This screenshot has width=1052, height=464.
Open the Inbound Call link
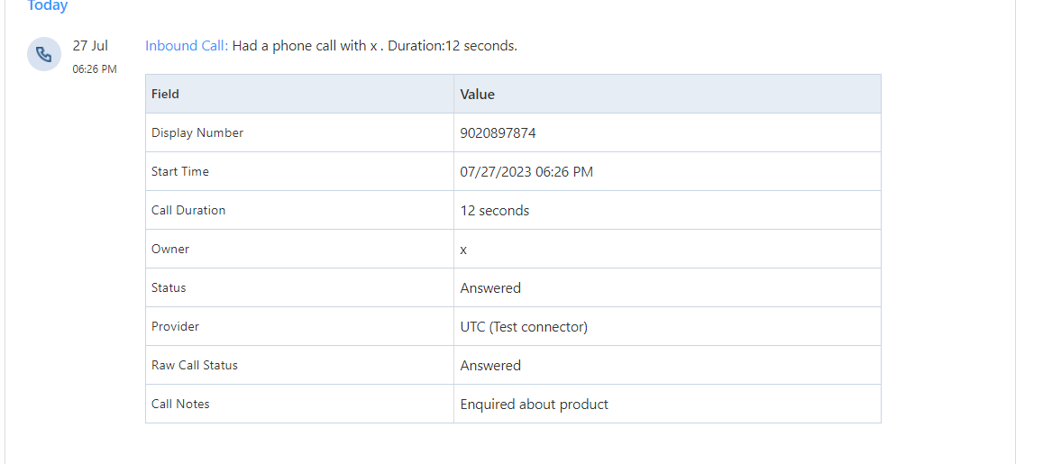point(186,46)
